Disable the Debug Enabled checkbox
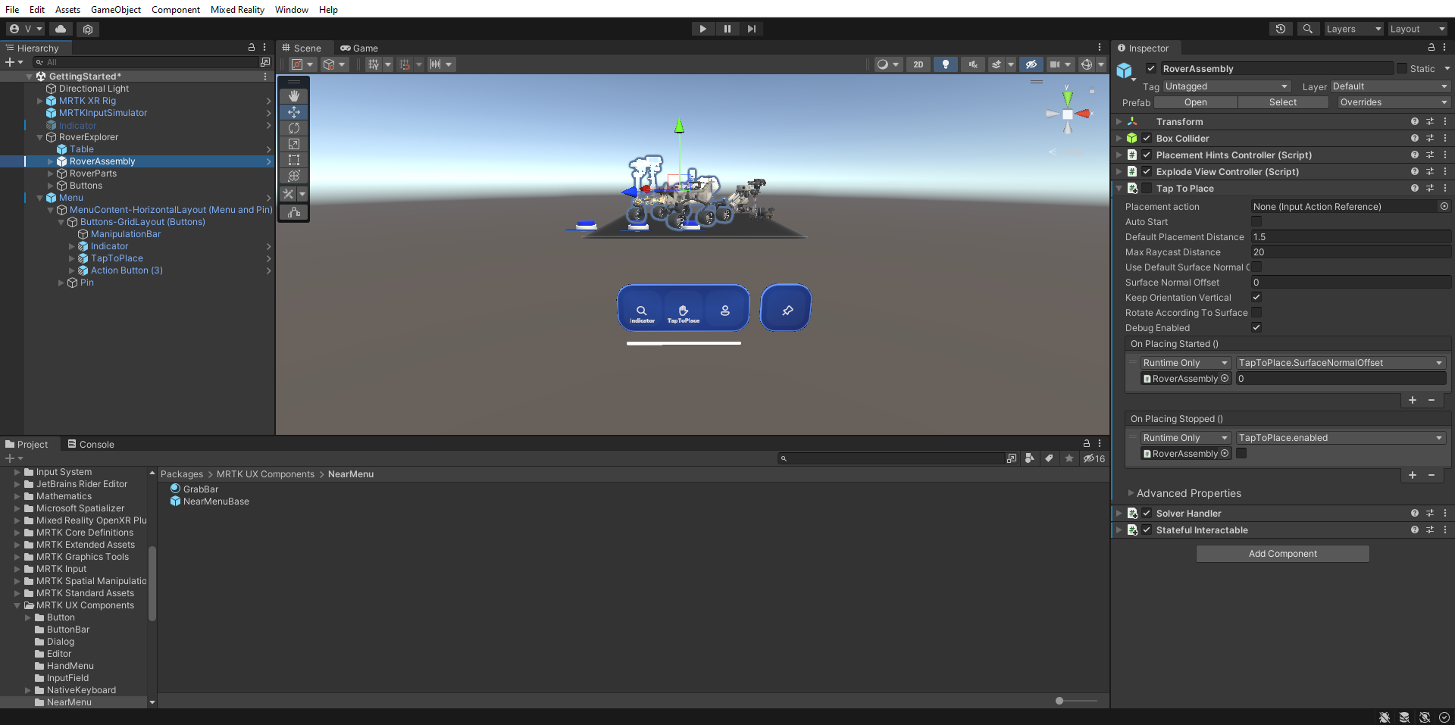 point(1256,328)
